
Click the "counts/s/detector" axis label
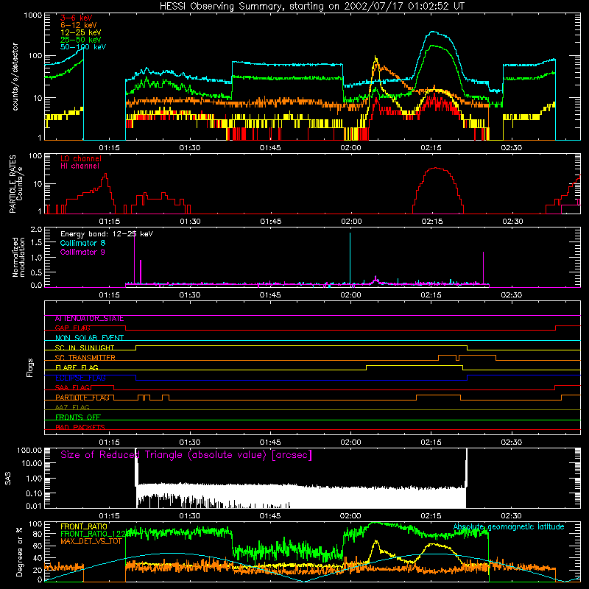click(15, 77)
